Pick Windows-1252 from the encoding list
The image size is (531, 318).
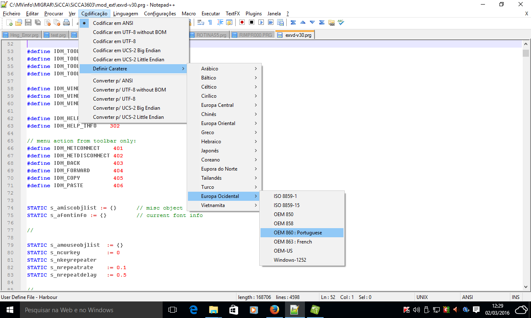[x=290, y=260]
